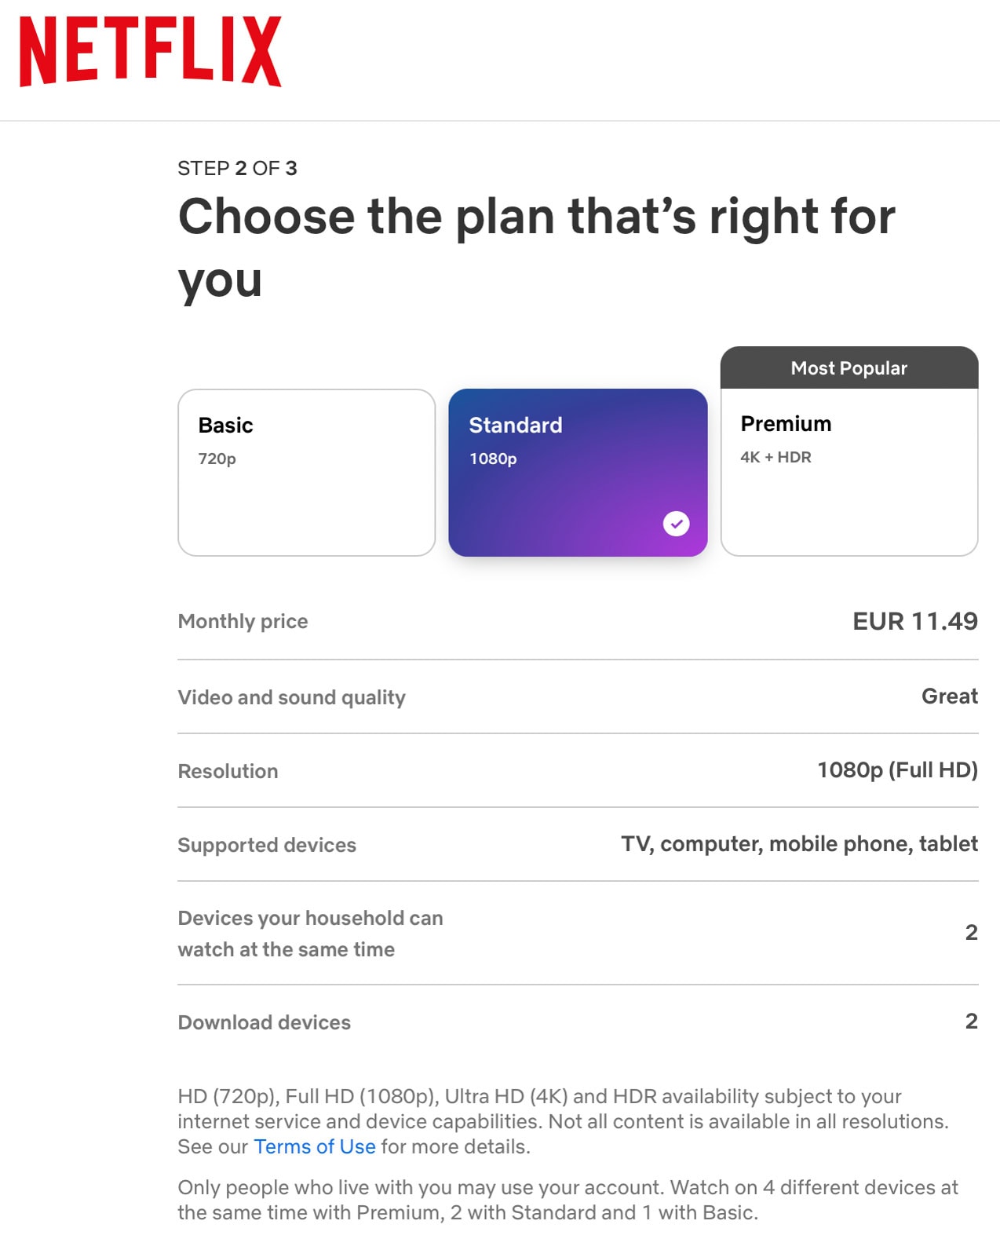Click the Download devices row label

[265, 1022]
